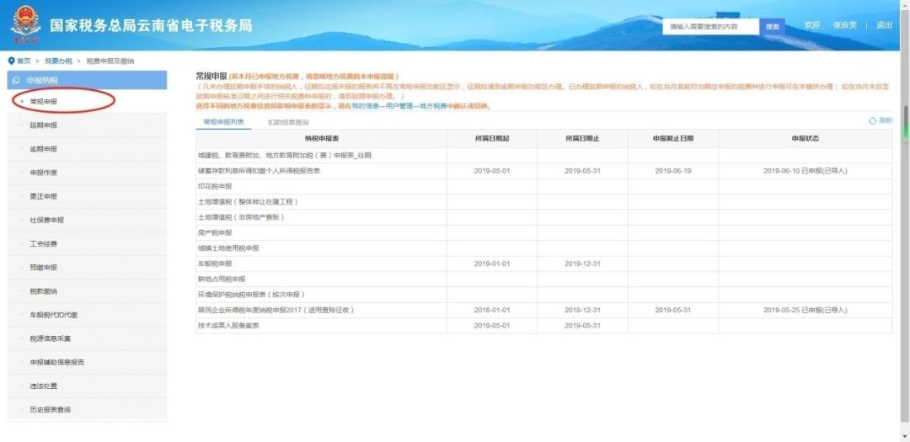Open 历史报表查询 sidebar item
The height and width of the screenshot is (442, 910).
pyautogui.click(x=51, y=409)
